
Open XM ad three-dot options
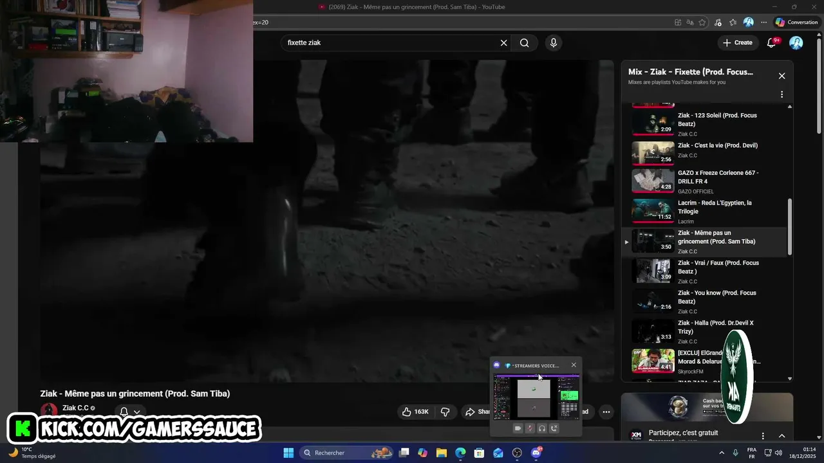(763, 436)
